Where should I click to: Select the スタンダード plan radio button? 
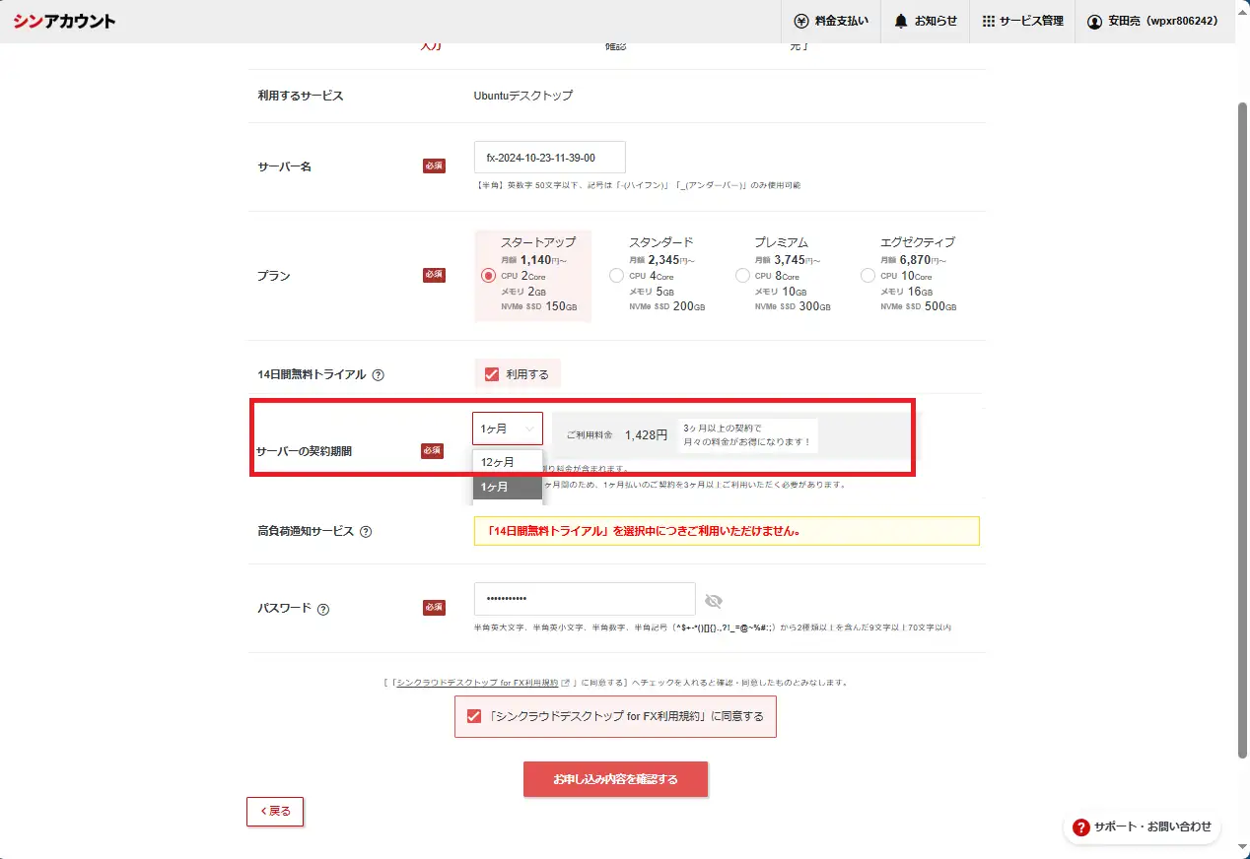tap(616, 276)
